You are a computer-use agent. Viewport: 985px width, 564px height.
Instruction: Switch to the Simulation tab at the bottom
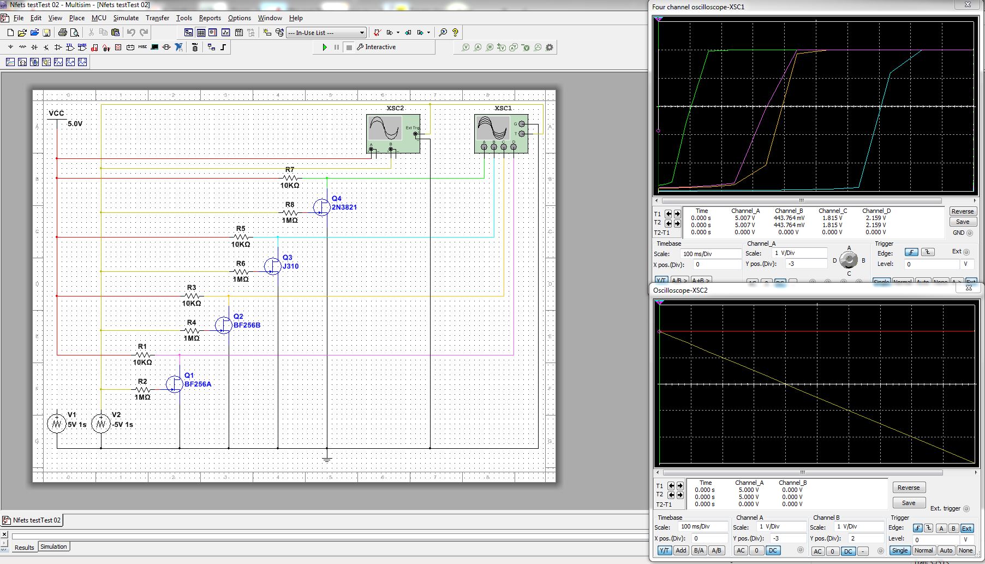tap(53, 547)
